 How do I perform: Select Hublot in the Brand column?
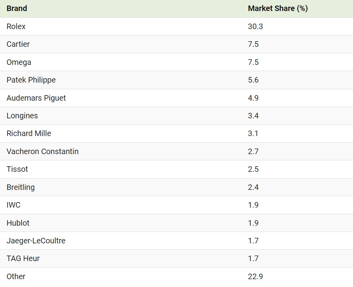click(x=18, y=223)
